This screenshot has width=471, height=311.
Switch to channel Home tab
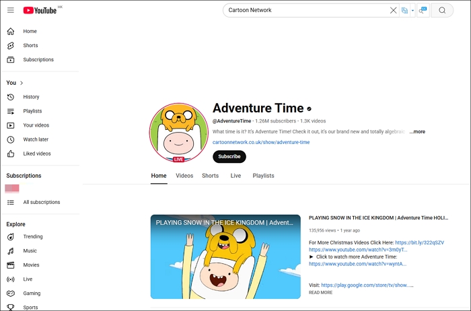click(159, 176)
